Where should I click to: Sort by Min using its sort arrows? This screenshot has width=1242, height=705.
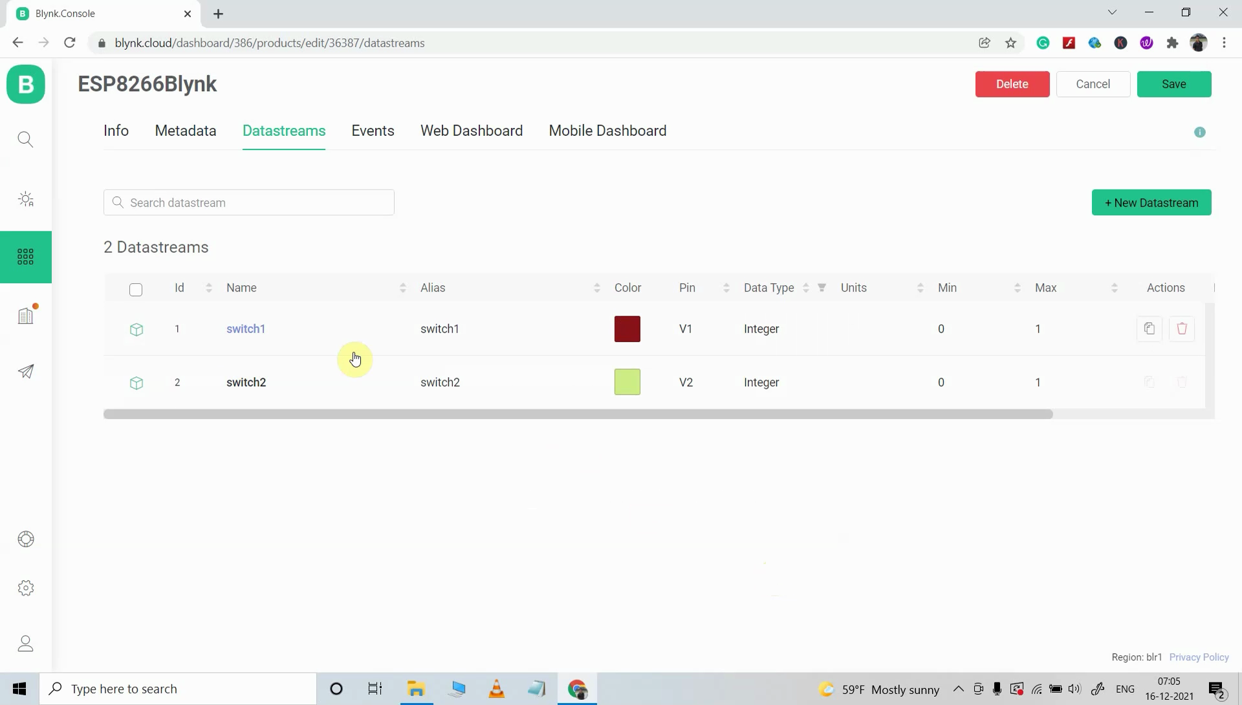coord(1017,288)
